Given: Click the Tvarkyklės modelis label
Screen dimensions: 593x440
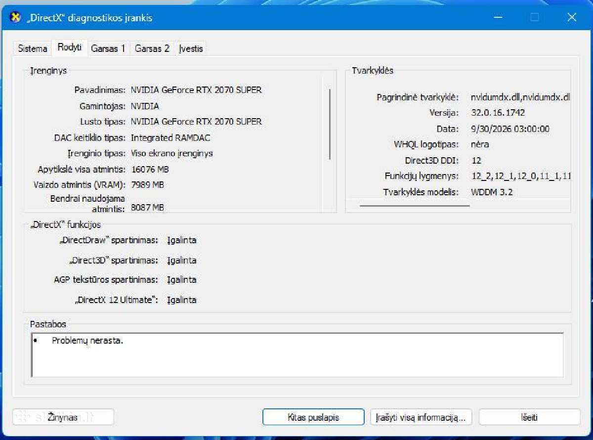Looking at the screenshot, I should click(x=421, y=192).
